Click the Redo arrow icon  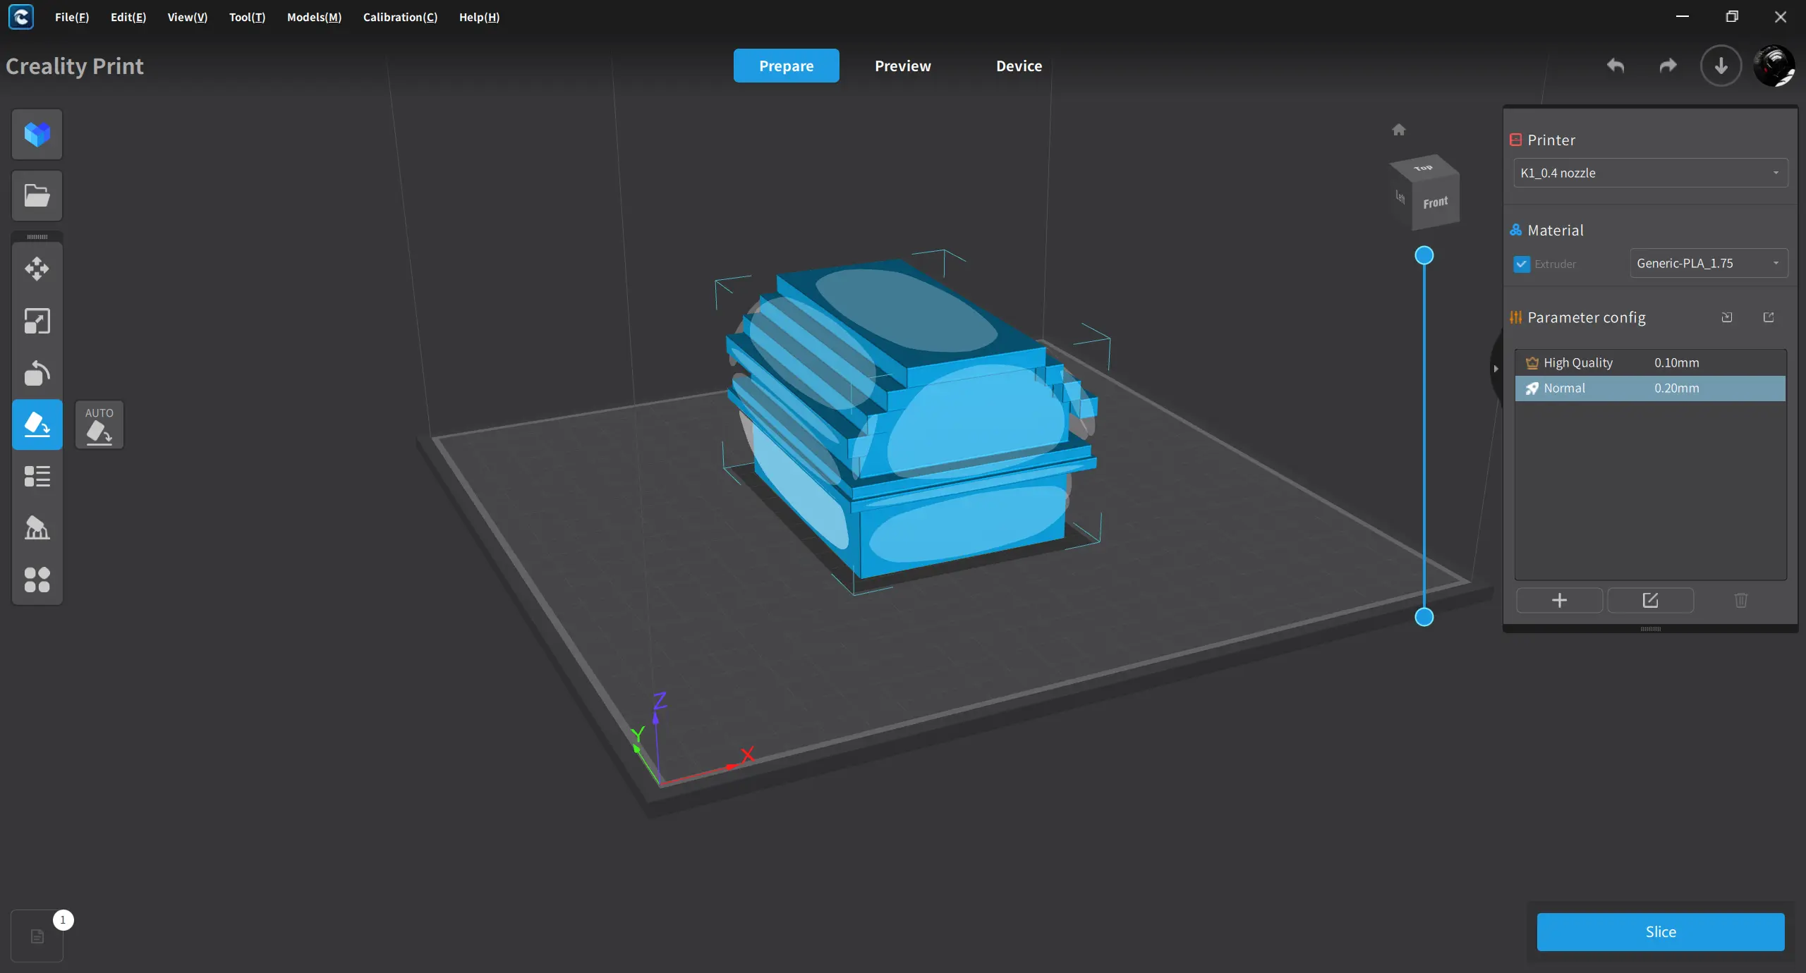(1668, 66)
